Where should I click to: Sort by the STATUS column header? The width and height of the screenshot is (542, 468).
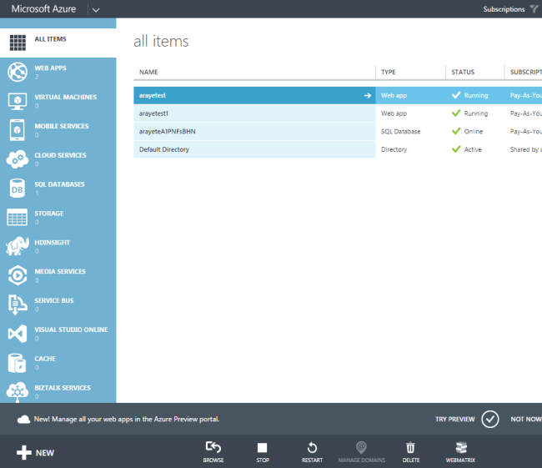463,72
